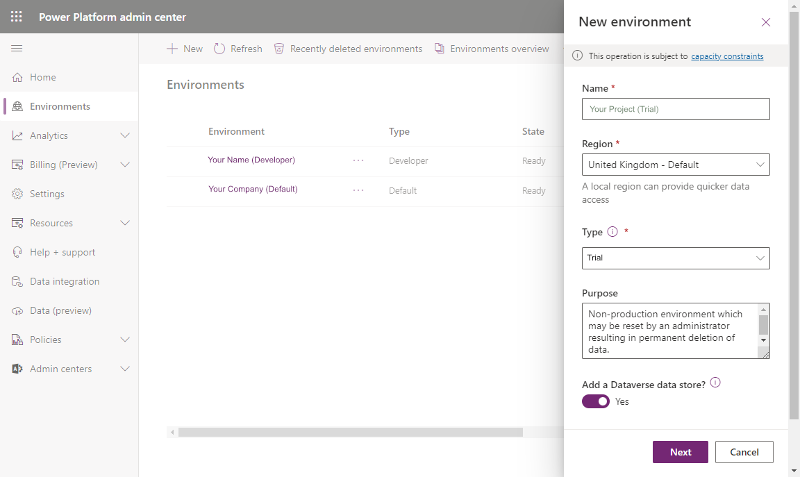The height and width of the screenshot is (477, 800).
Task: Click the Dataverse data store info icon
Action: click(x=715, y=383)
